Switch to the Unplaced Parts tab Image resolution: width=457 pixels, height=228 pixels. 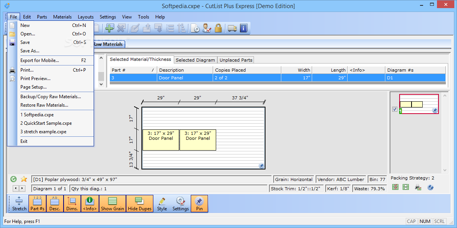click(x=236, y=60)
